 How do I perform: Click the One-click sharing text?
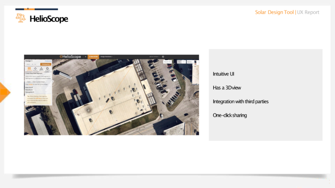[x=229, y=115]
